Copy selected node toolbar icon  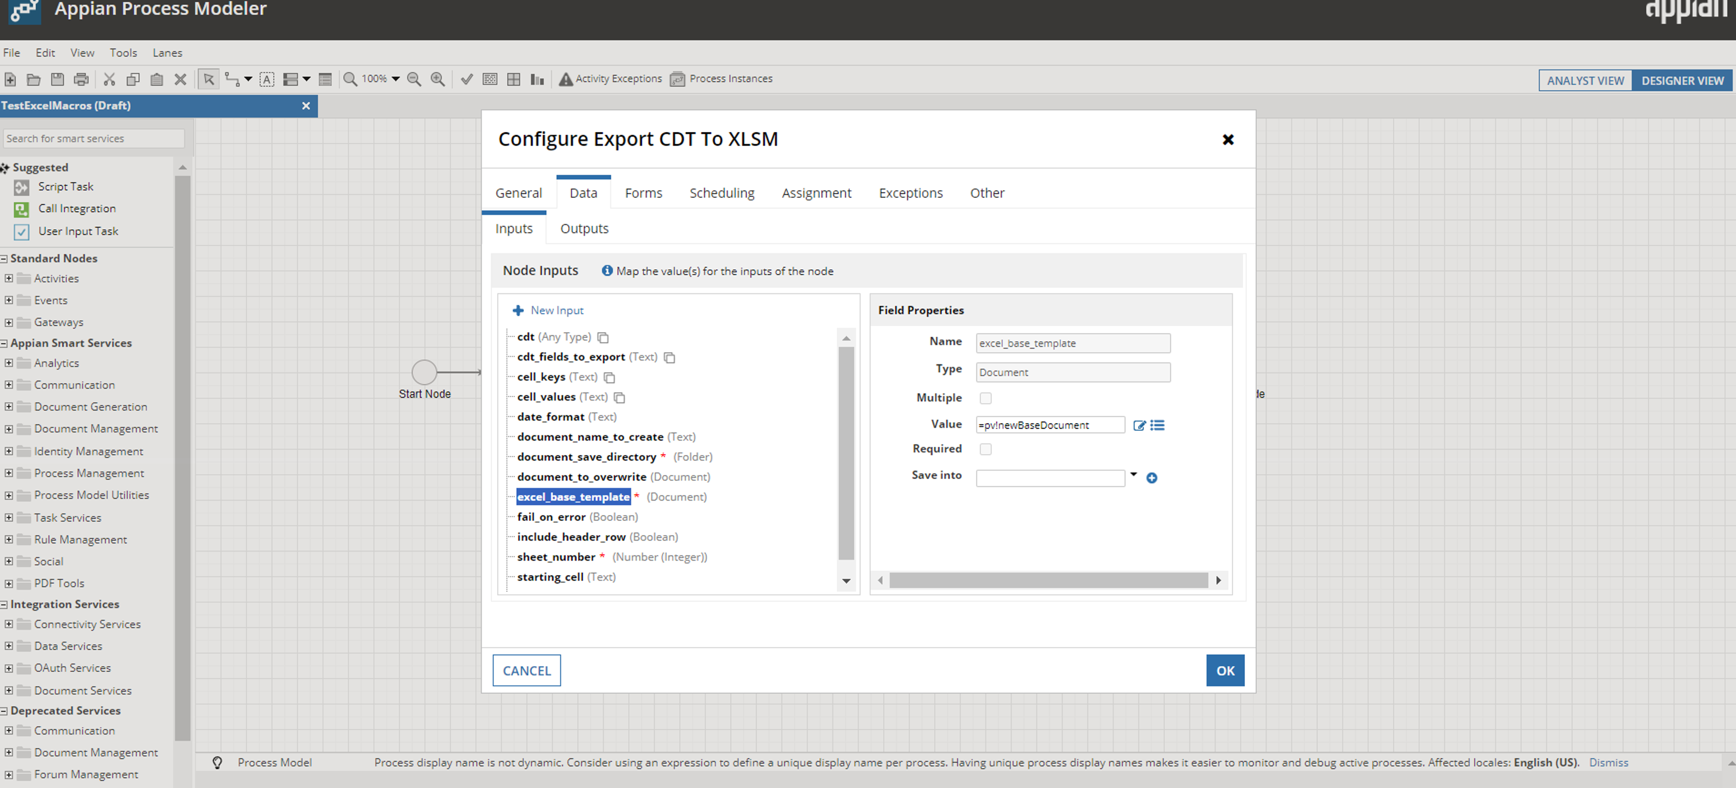(133, 80)
